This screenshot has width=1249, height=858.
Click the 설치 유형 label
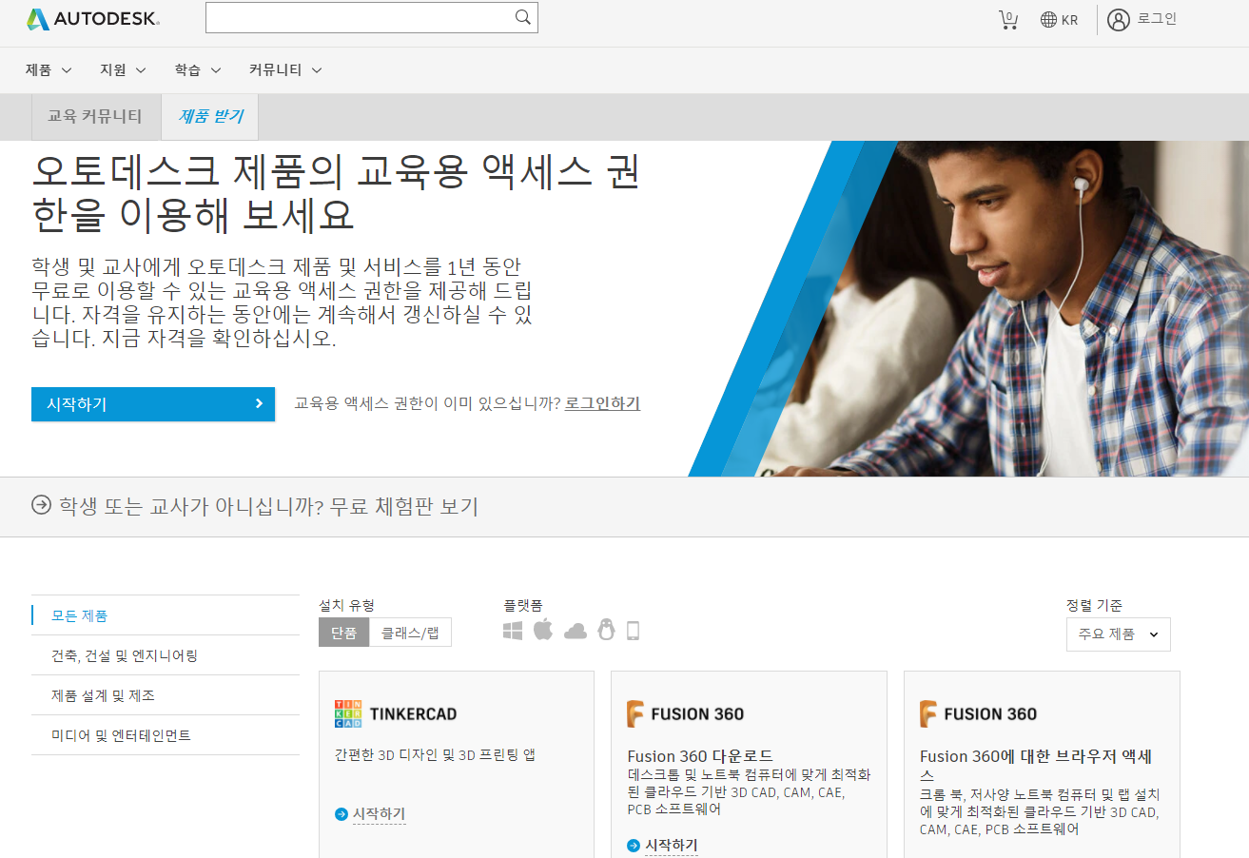tap(346, 605)
